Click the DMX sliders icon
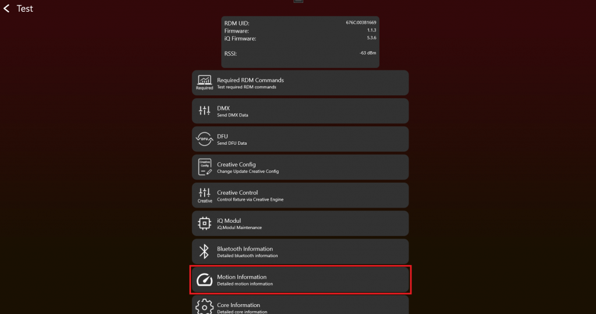 point(204,110)
